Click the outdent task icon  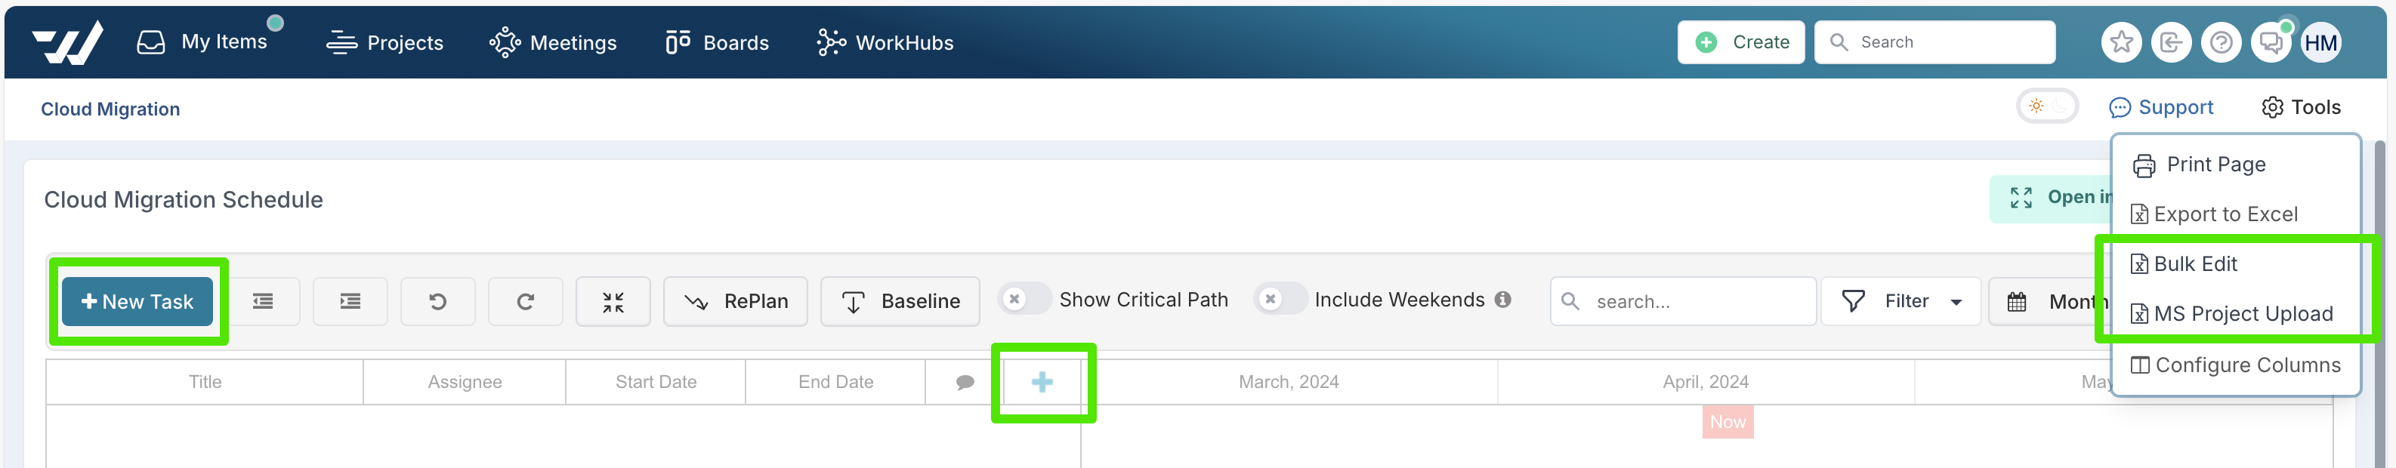click(263, 302)
